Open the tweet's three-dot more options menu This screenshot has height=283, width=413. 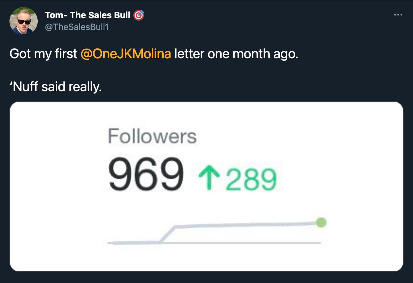point(398,15)
